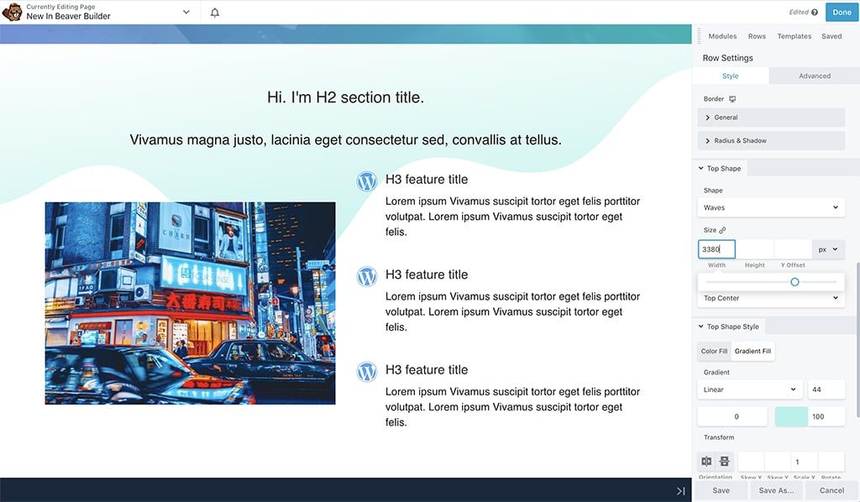Click the Beaver Builder logo icon
This screenshot has width=860, height=502.
[x=13, y=12]
